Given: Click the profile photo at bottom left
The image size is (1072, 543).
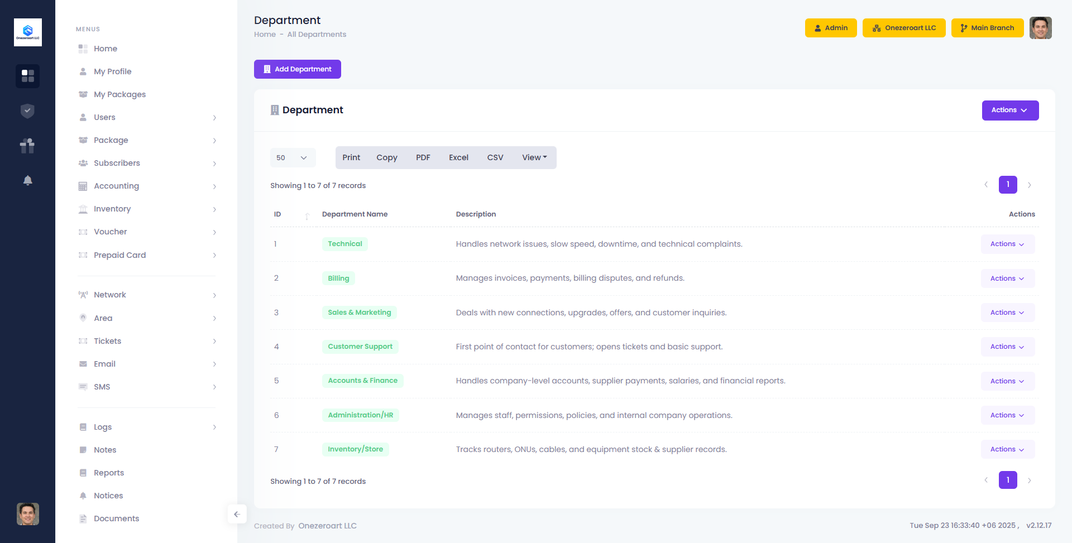Looking at the screenshot, I should [x=27, y=514].
